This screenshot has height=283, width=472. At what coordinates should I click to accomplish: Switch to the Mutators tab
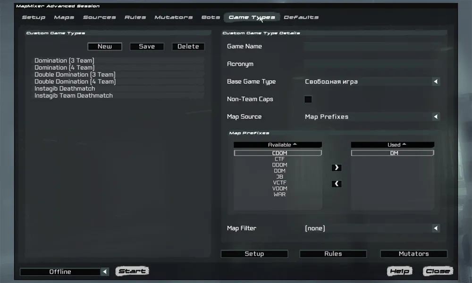coord(173,17)
